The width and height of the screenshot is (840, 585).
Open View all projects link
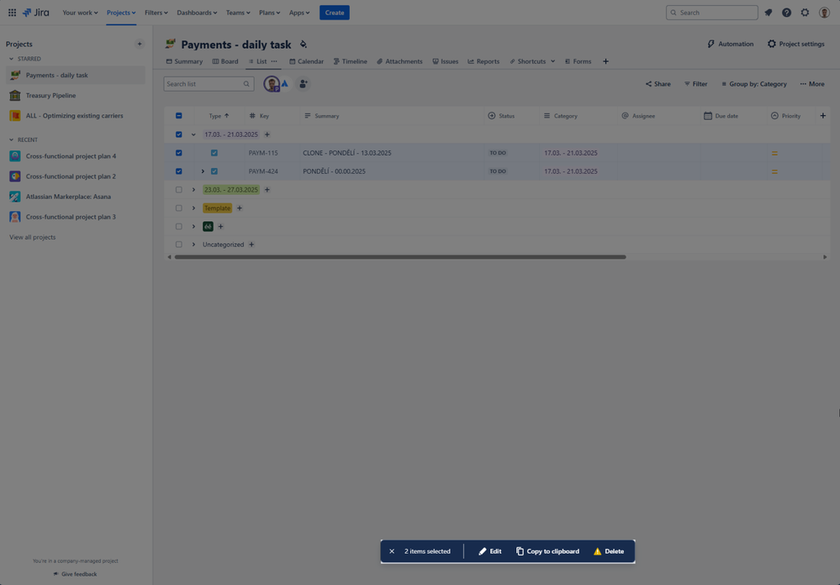click(x=32, y=237)
